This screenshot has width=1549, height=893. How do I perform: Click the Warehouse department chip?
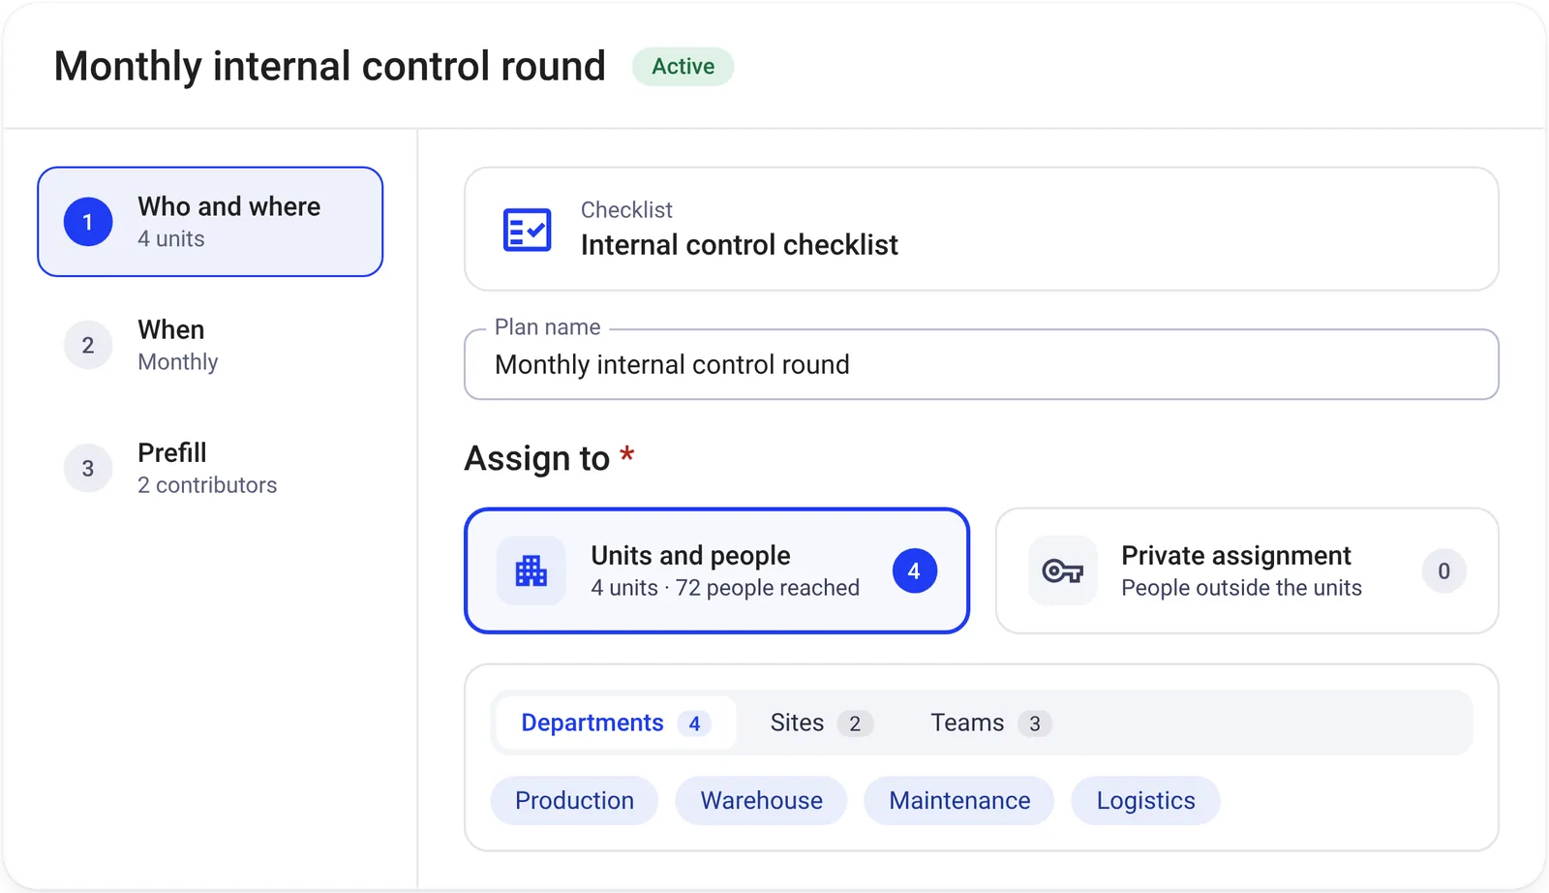[761, 800]
